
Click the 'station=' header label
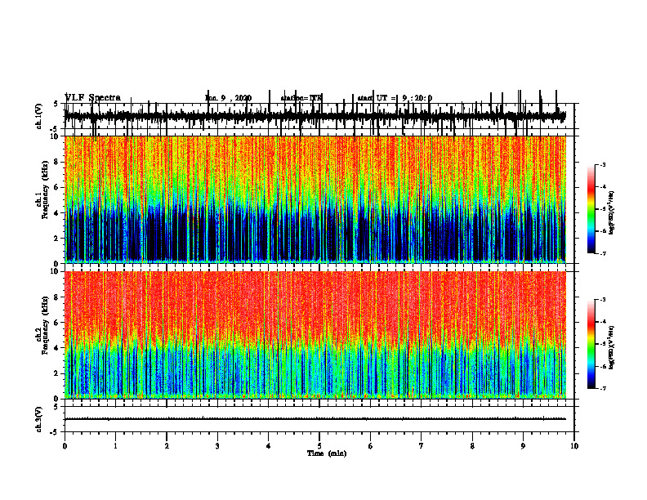[301, 98]
